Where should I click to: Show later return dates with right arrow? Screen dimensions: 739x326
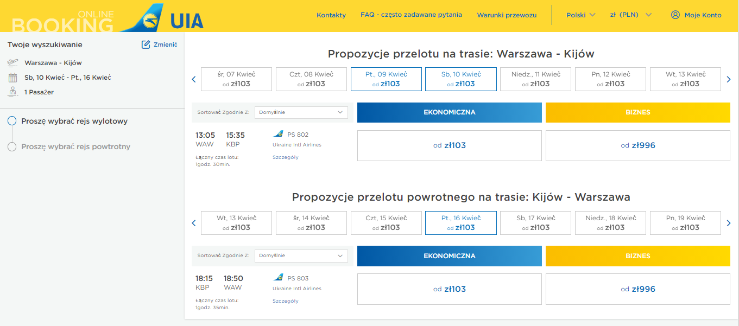(x=729, y=223)
